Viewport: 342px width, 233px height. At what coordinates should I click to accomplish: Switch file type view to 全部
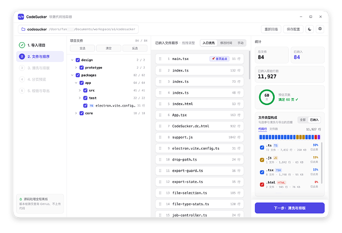tap(303, 120)
